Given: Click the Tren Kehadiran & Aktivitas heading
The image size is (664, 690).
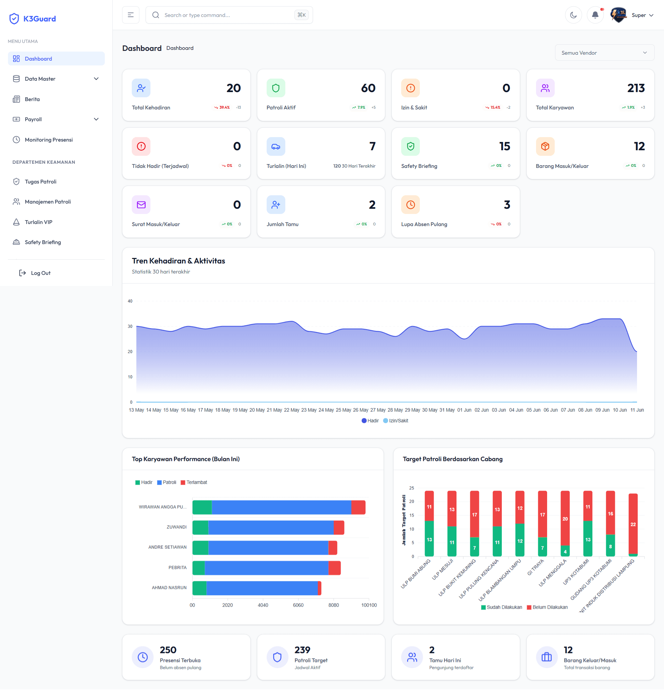Looking at the screenshot, I should pyautogui.click(x=178, y=261).
